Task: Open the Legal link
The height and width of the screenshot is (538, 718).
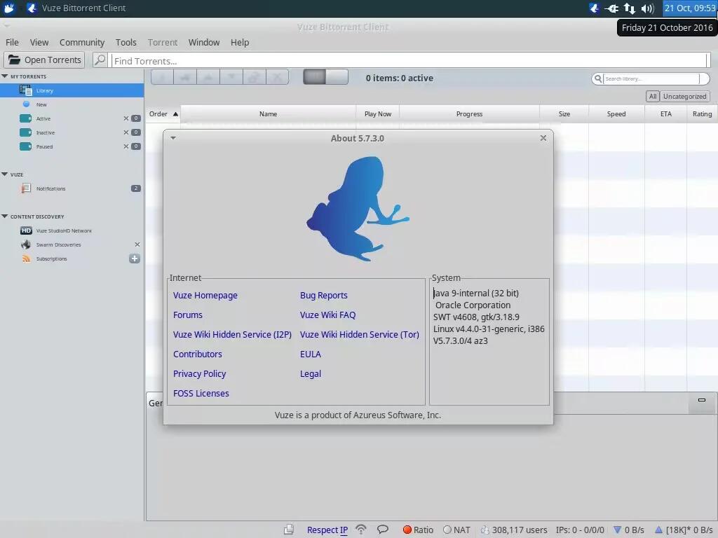Action: point(311,374)
